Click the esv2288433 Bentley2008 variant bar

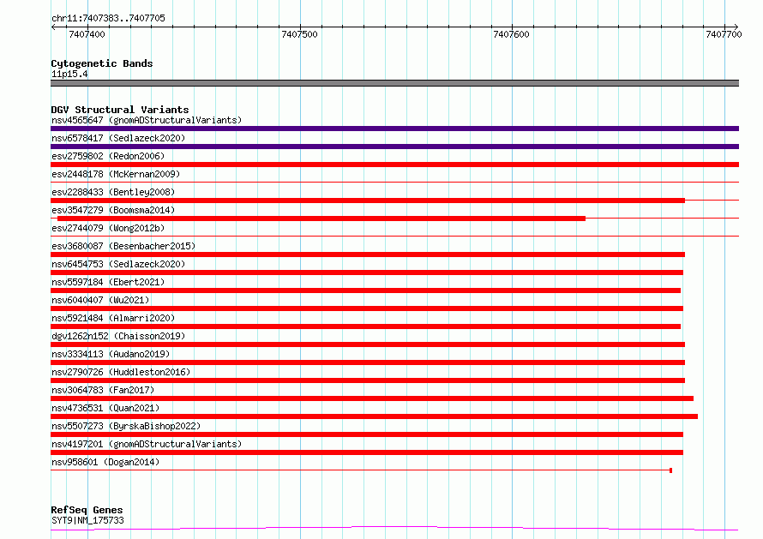pos(368,201)
